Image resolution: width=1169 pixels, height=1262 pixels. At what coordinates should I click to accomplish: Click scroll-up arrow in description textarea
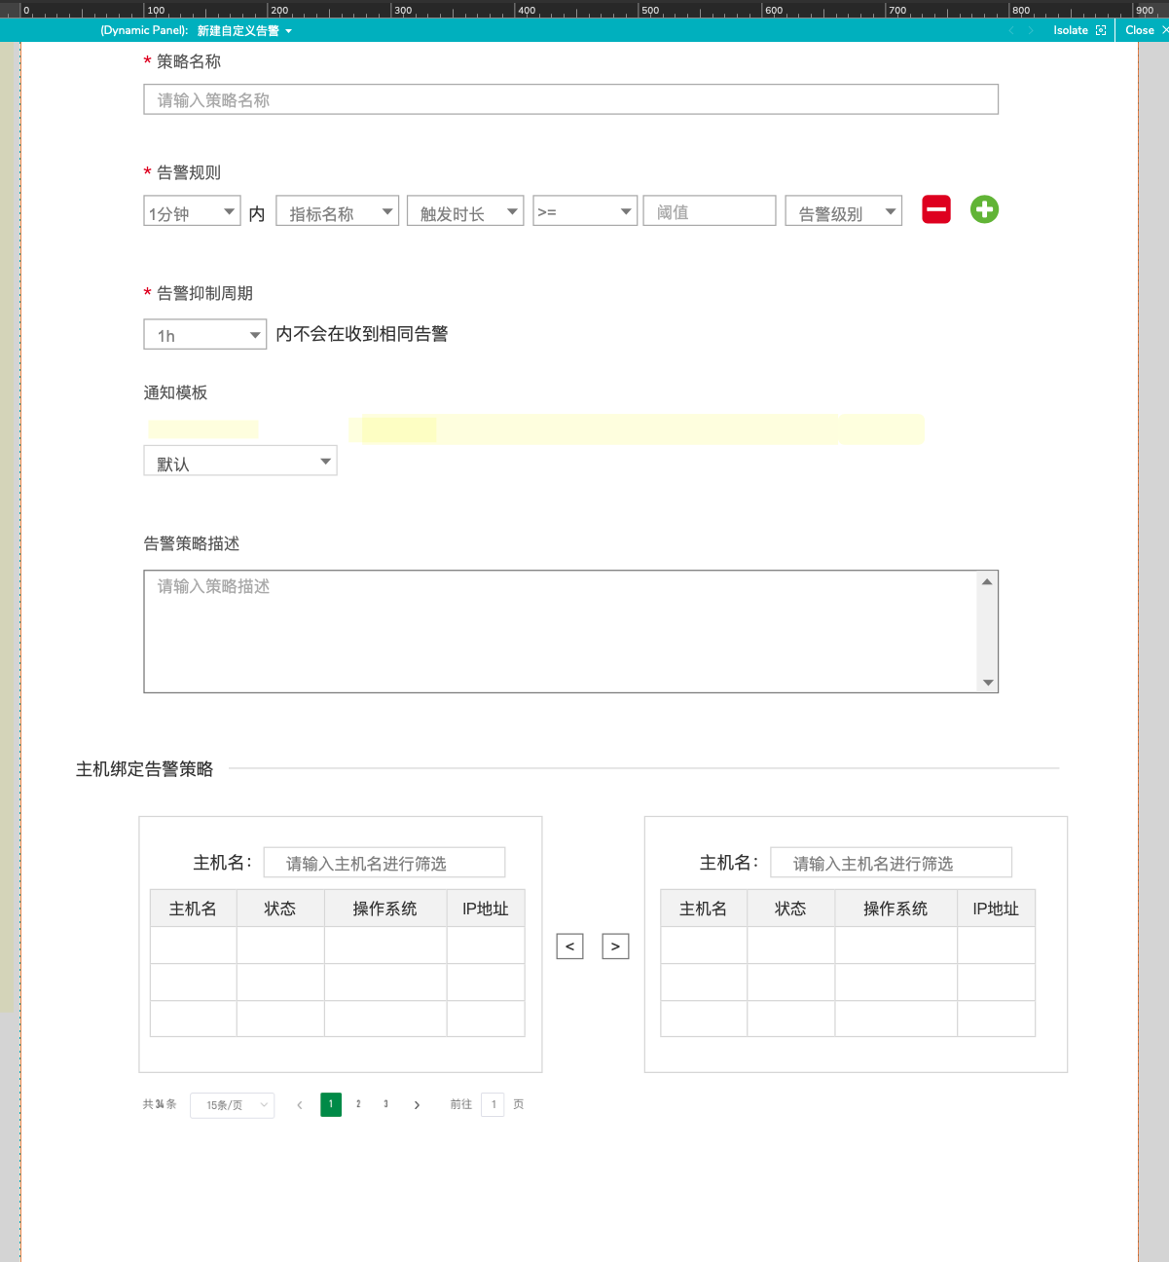tap(987, 581)
